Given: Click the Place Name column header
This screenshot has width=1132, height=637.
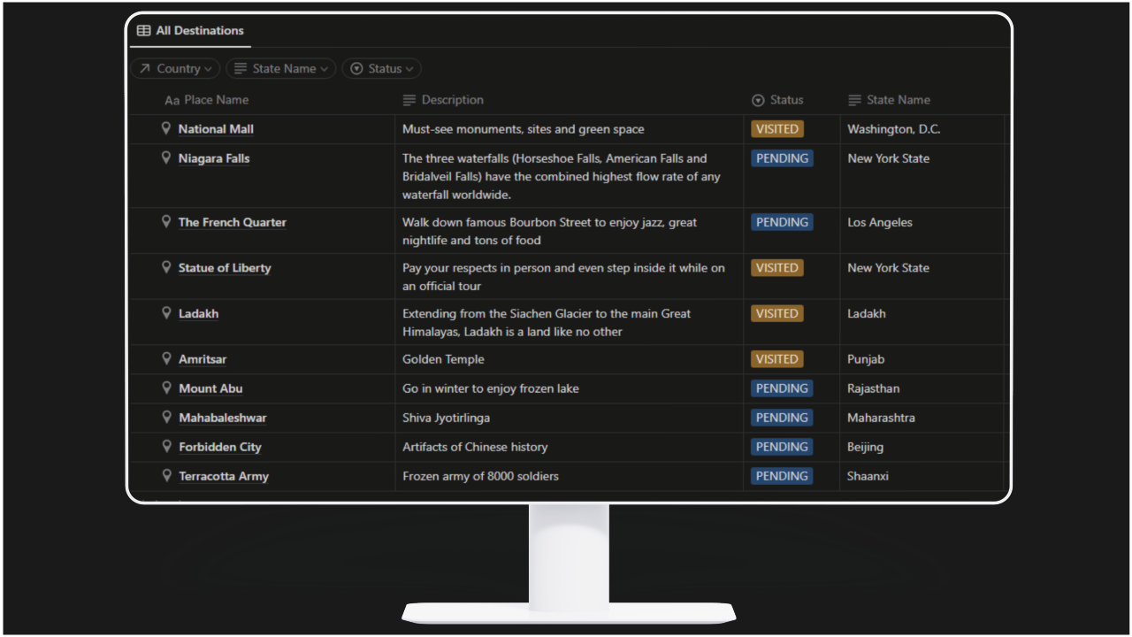Looking at the screenshot, I should (216, 100).
